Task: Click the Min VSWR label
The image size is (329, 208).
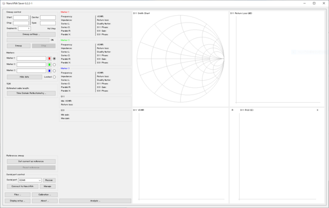Action: tap(66, 101)
